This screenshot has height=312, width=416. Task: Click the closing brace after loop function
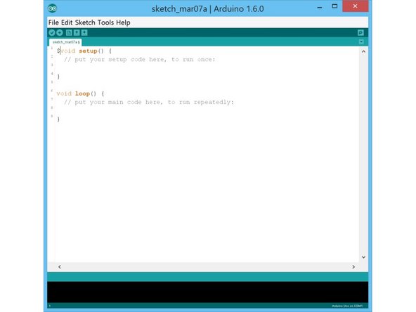pos(58,119)
